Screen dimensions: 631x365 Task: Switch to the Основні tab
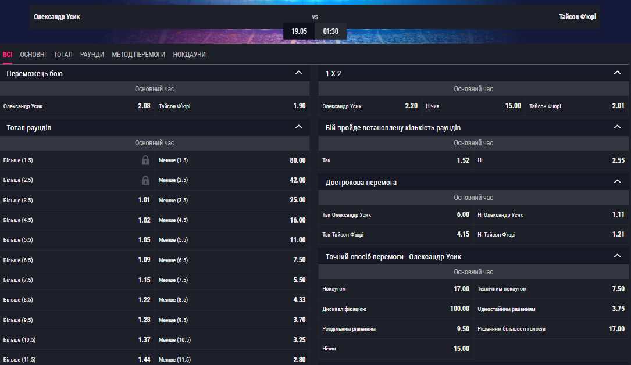tap(33, 55)
